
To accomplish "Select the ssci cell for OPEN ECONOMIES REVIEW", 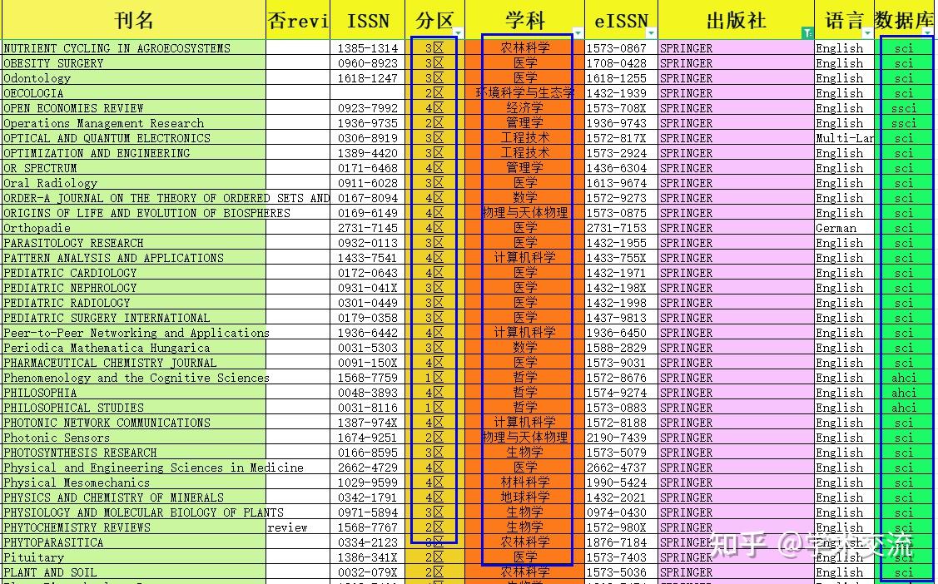I will point(905,108).
